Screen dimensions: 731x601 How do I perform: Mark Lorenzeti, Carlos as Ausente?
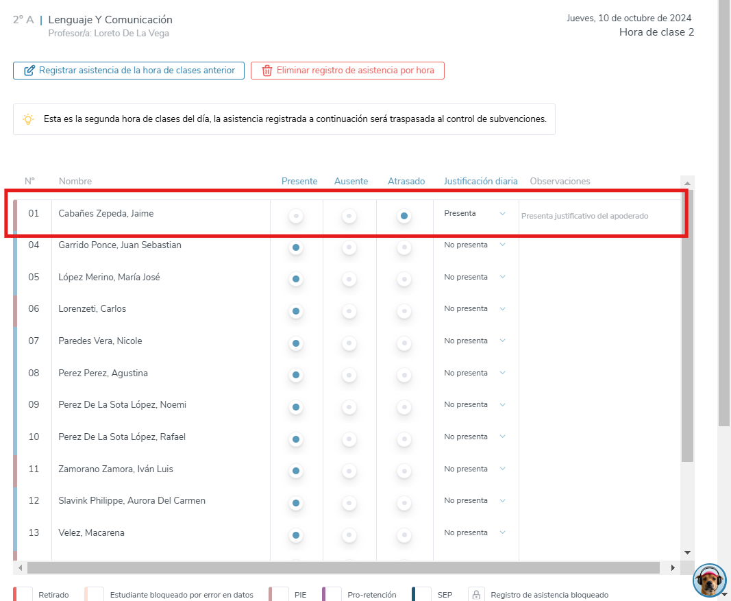tap(349, 311)
